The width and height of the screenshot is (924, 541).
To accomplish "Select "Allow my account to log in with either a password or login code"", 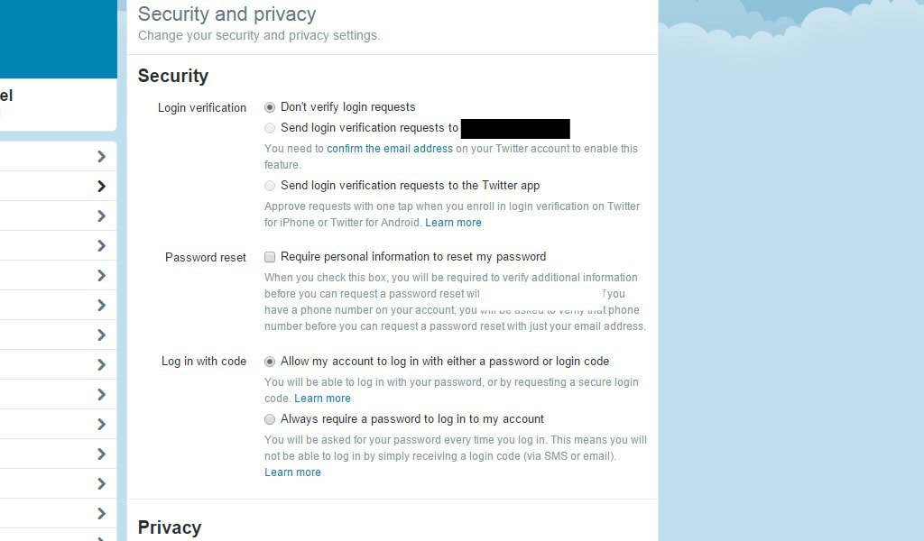I will [269, 362].
